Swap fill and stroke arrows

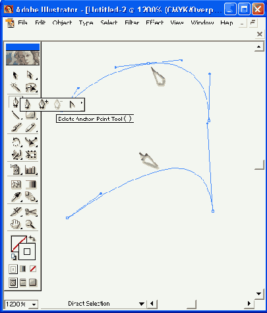[x=32, y=238]
